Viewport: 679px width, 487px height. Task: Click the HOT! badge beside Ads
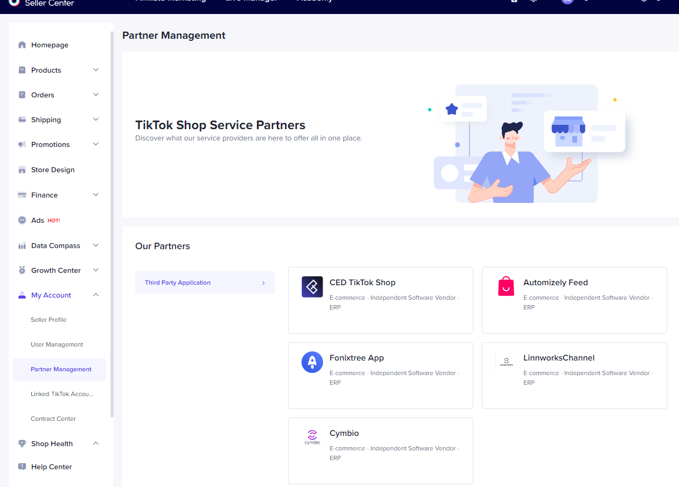[x=54, y=221]
